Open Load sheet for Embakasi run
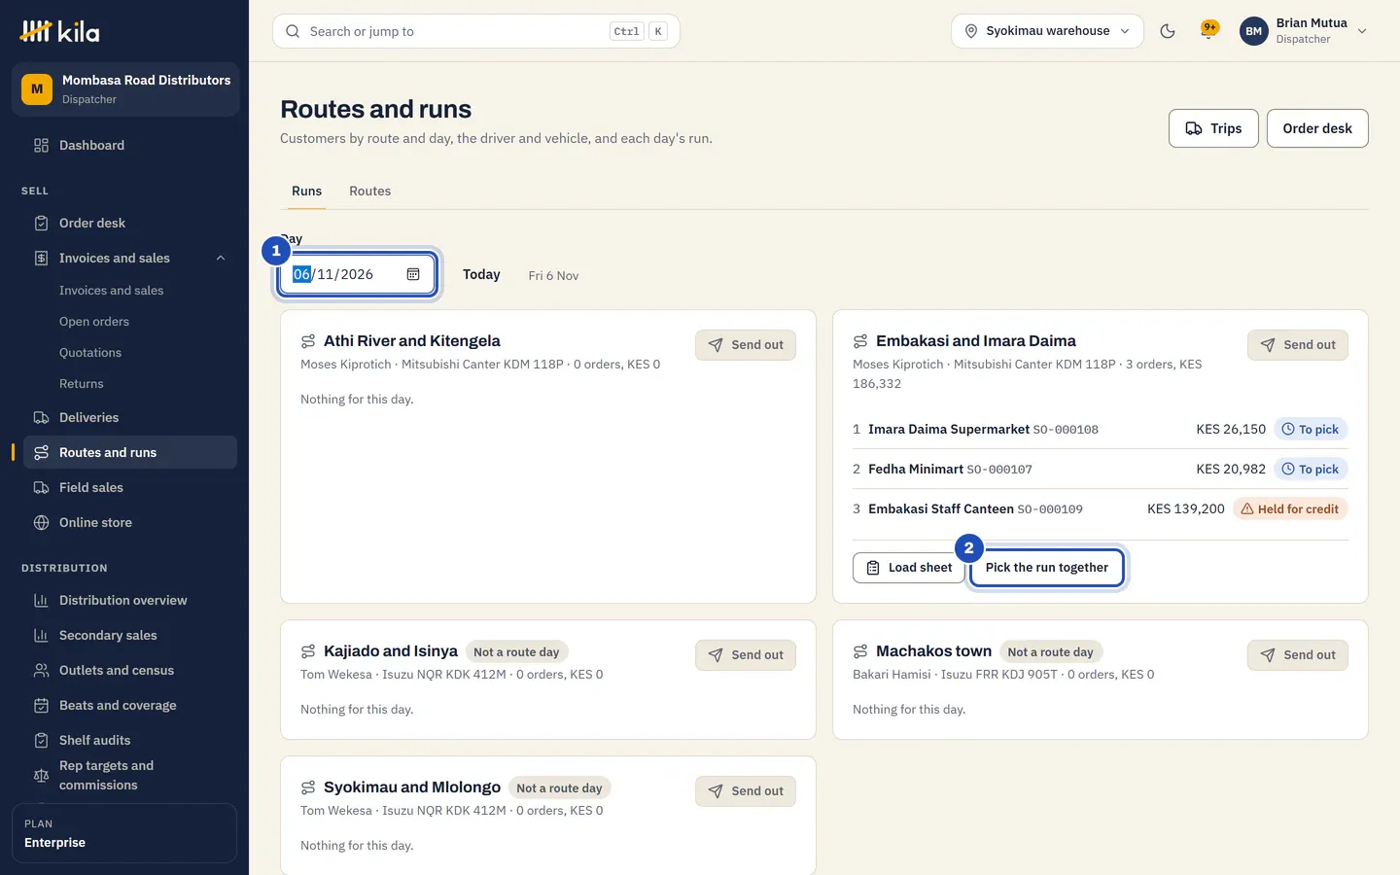 [x=908, y=568]
